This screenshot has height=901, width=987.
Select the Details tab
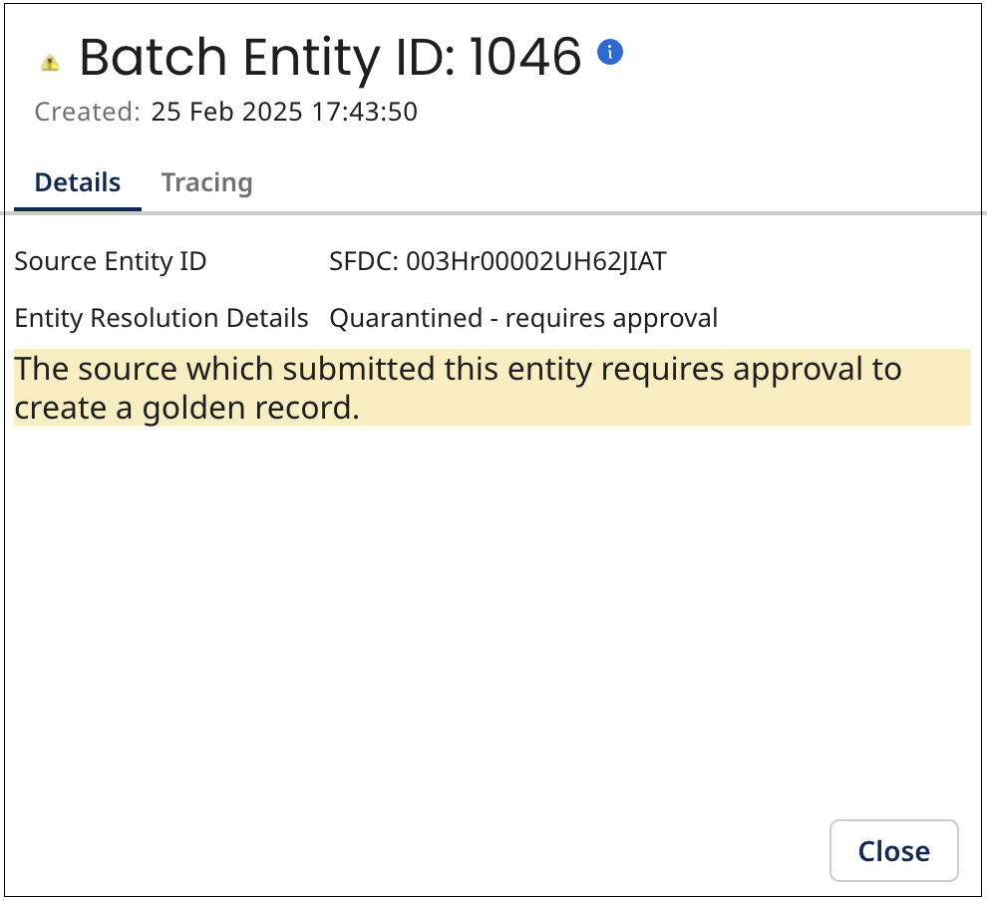click(77, 181)
